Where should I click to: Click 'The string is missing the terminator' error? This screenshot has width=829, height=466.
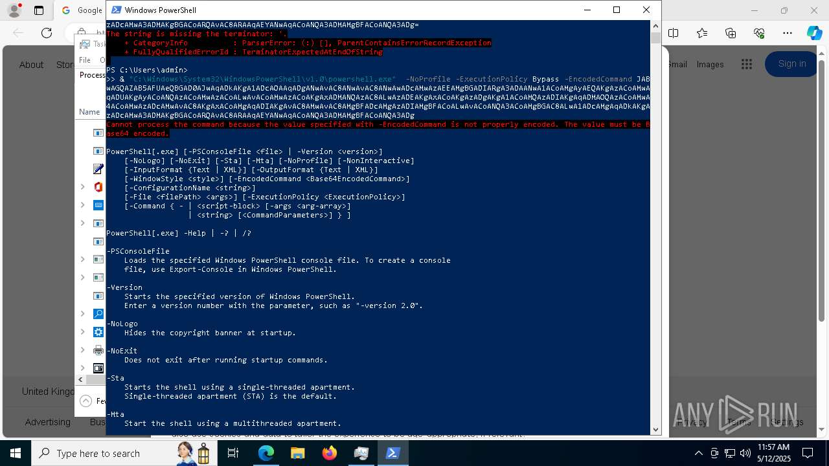point(197,34)
